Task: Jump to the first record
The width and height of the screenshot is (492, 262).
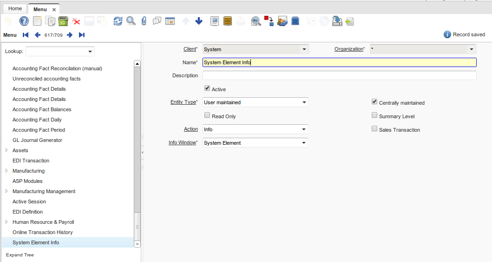Action: pyautogui.click(x=26, y=35)
